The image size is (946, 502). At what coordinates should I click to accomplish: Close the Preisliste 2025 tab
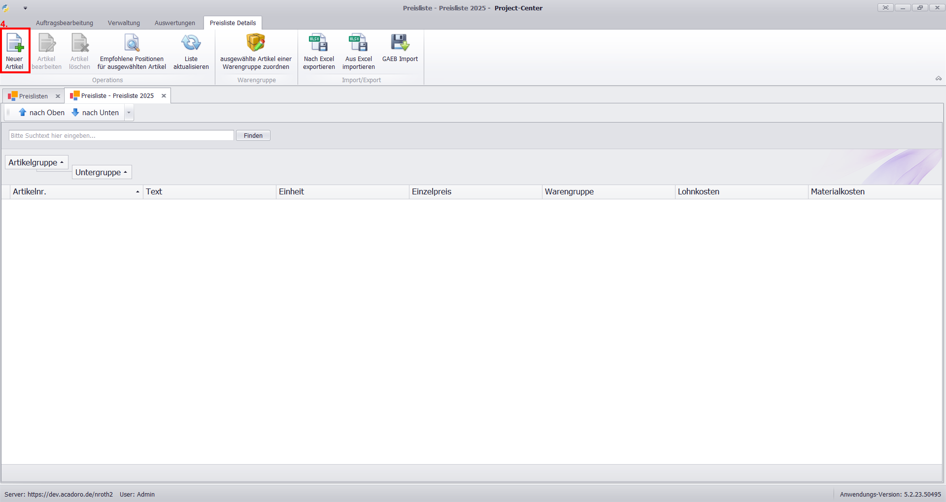tap(164, 96)
